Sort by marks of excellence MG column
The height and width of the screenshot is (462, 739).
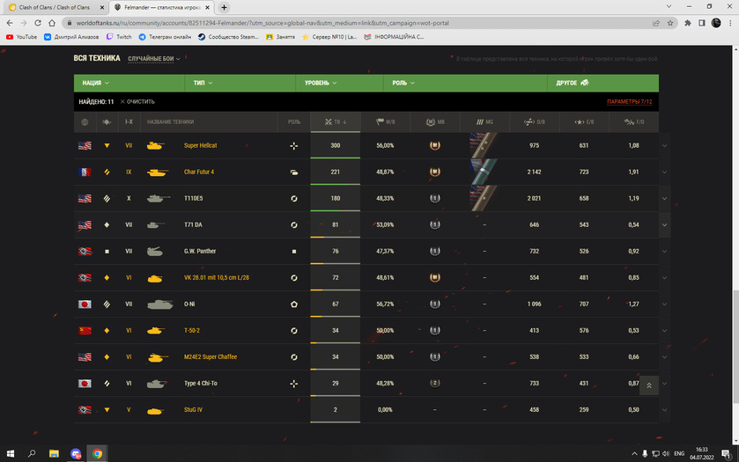tap(484, 122)
